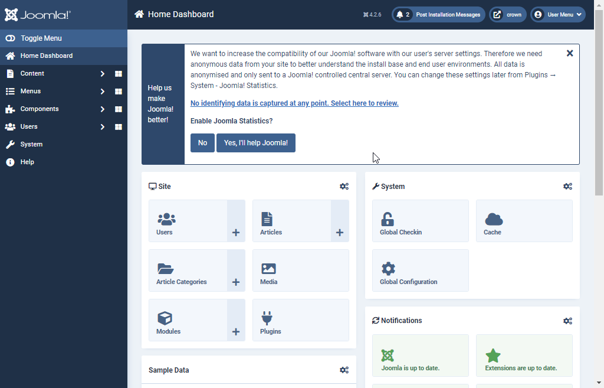This screenshot has height=388, width=604.
Task: Open the Users sidebar menu item
Action: pyautogui.click(x=29, y=127)
